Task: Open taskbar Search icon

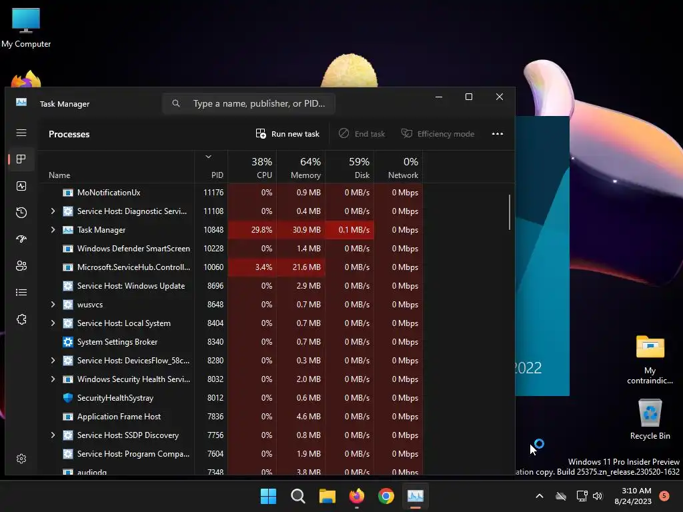Action: coord(298,496)
